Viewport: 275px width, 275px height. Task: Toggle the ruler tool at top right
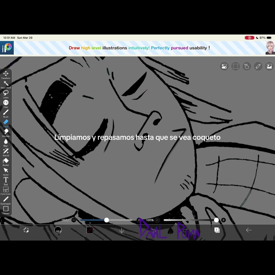coord(258,66)
